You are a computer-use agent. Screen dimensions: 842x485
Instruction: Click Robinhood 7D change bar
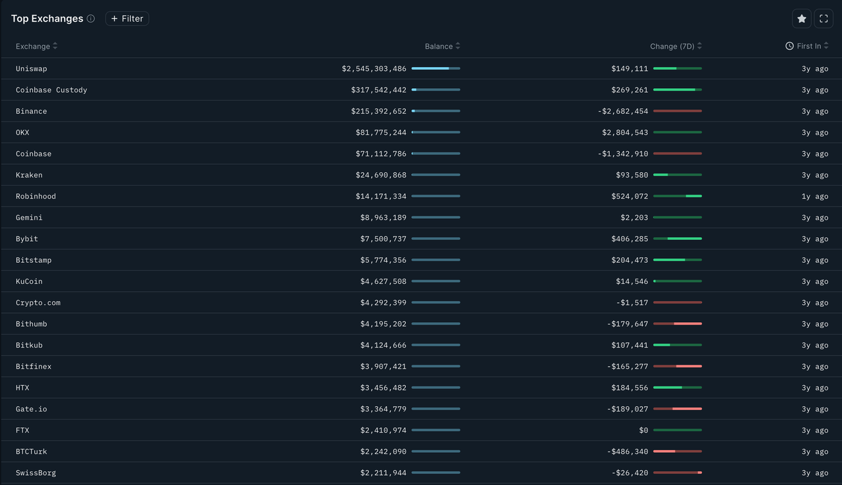[x=678, y=196]
